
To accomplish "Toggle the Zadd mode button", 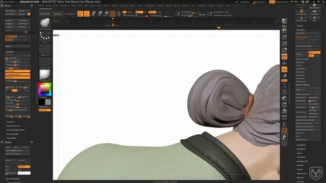I will coord(152,12).
